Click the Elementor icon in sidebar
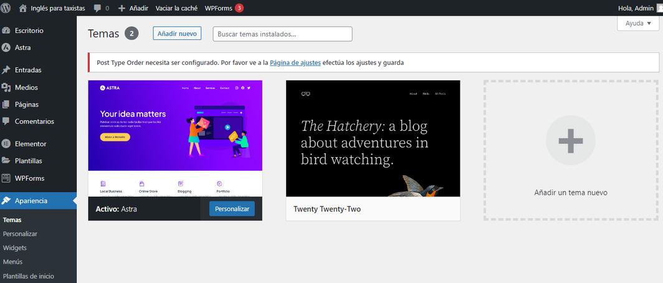The image size is (663, 283). [6, 144]
